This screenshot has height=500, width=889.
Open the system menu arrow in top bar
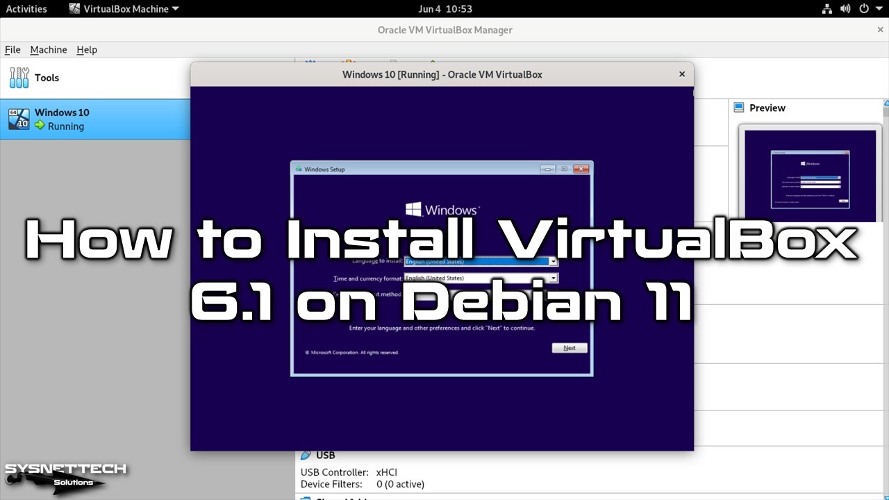point(879,9)
